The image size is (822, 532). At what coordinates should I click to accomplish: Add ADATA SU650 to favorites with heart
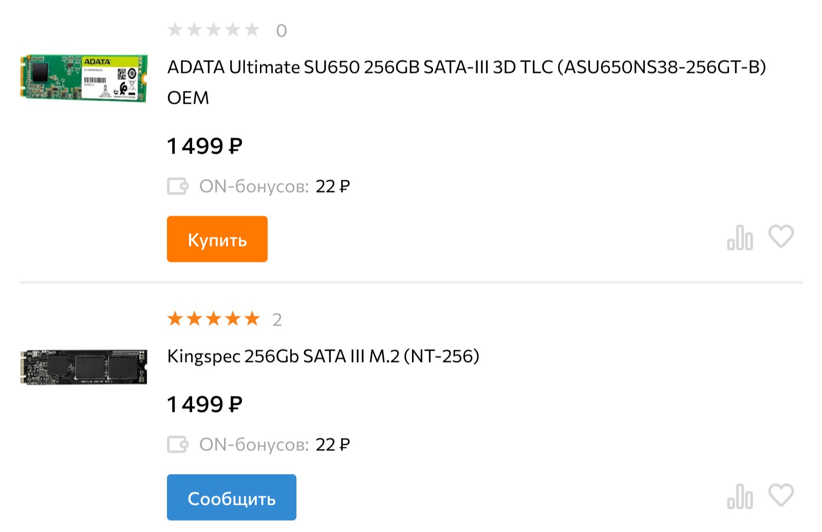click(x=781, y=237)
